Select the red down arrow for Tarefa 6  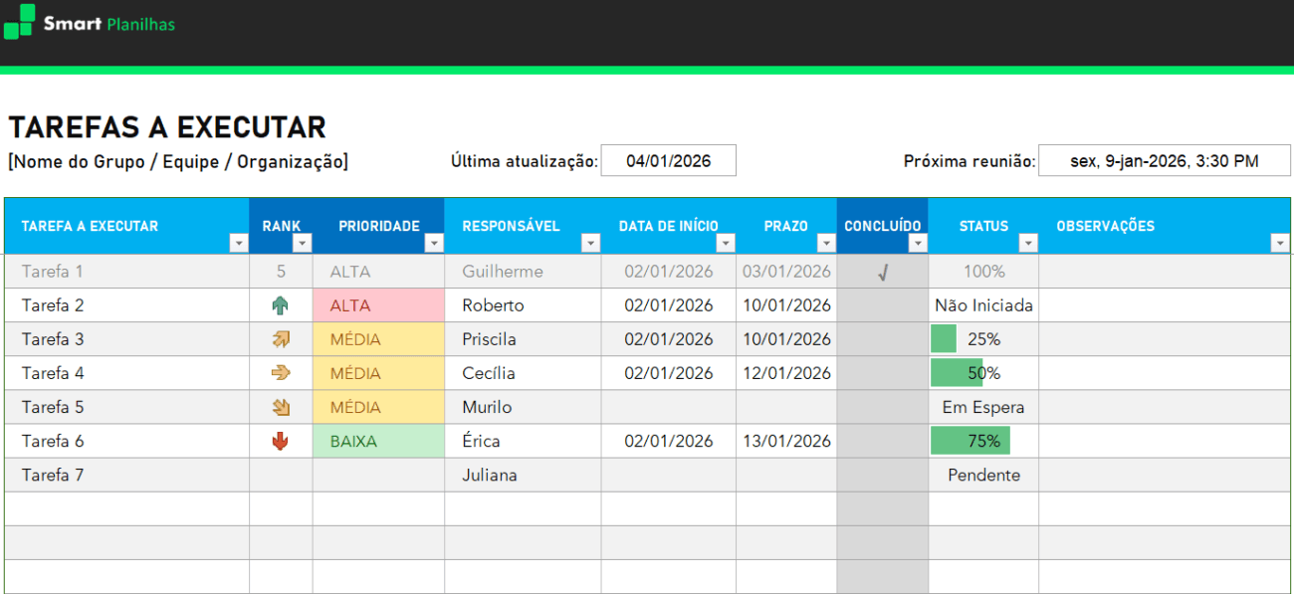tap(281, 441)
